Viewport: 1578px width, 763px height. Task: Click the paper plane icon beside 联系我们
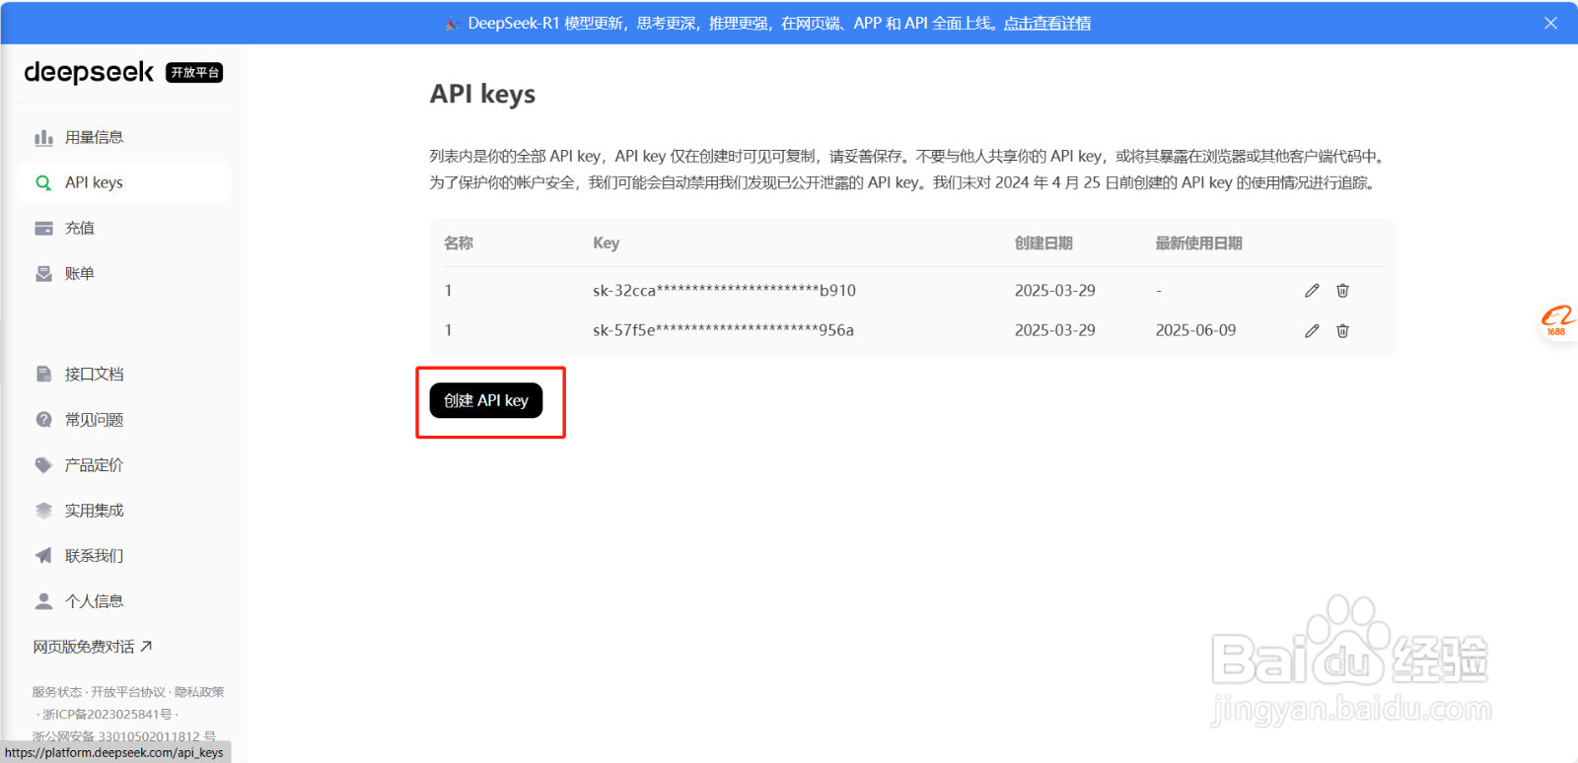[43, 556]
